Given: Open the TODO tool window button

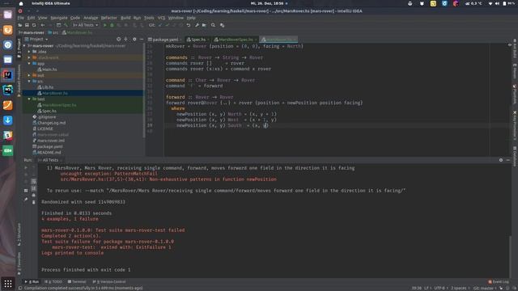Looking at the screenshot, I should (53, 282).
